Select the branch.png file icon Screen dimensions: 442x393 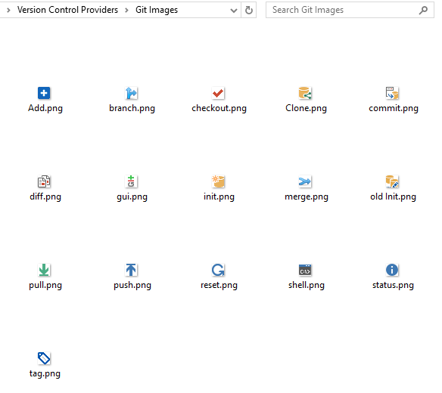point(131,93)
